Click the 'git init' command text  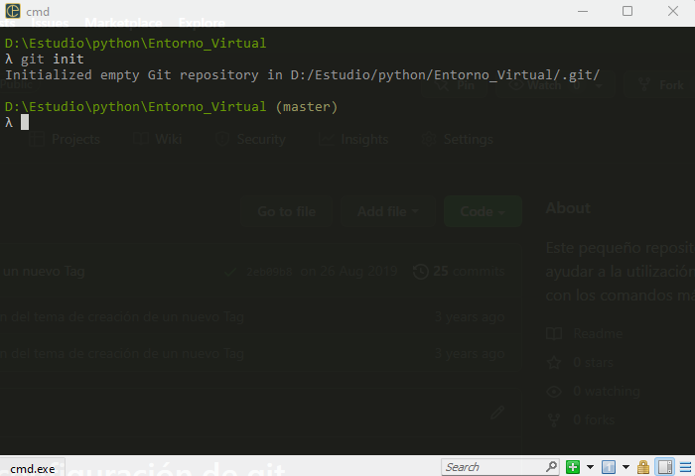click(x=53, y=59)
